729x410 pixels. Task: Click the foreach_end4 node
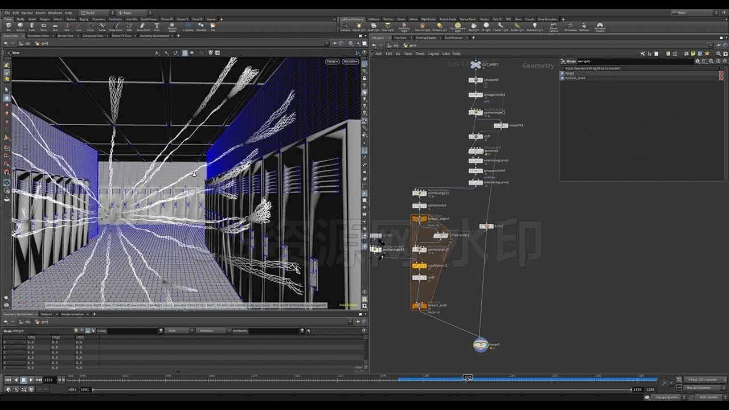coord(420,306)
